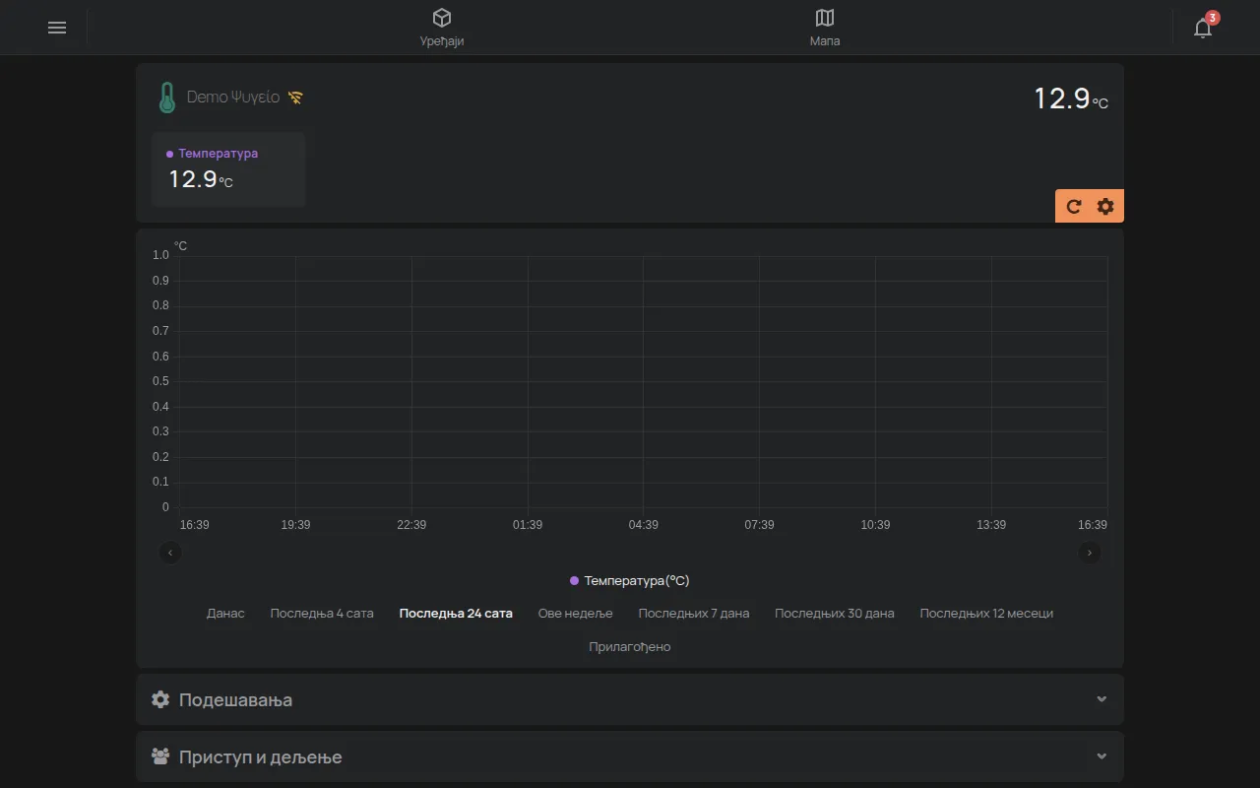
Task: Click the large 12.9 °C reading at top right
Action: 1070,98
